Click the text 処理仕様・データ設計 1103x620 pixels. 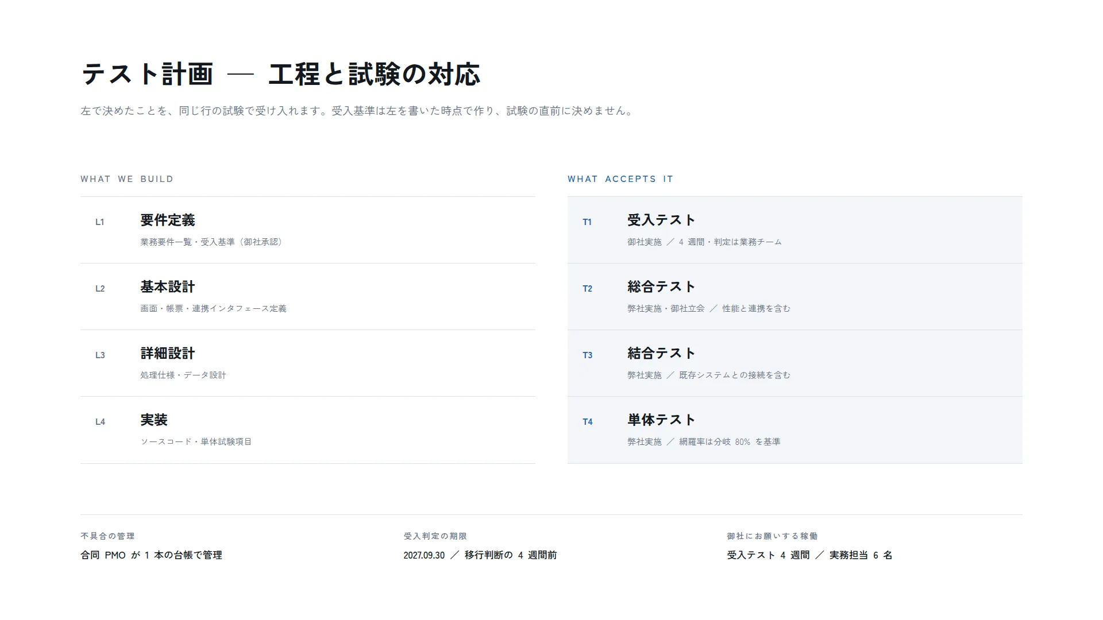click(183, 375)
